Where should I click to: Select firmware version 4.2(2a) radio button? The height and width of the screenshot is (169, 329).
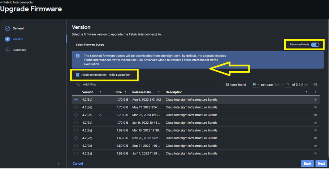click(x=76, y=153)
